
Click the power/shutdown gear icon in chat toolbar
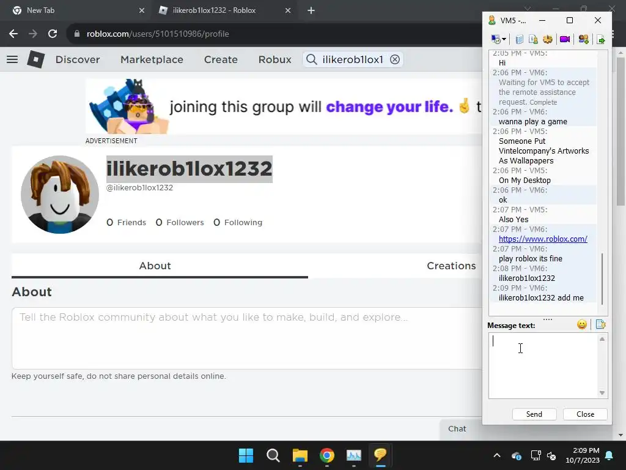point(548,39)
